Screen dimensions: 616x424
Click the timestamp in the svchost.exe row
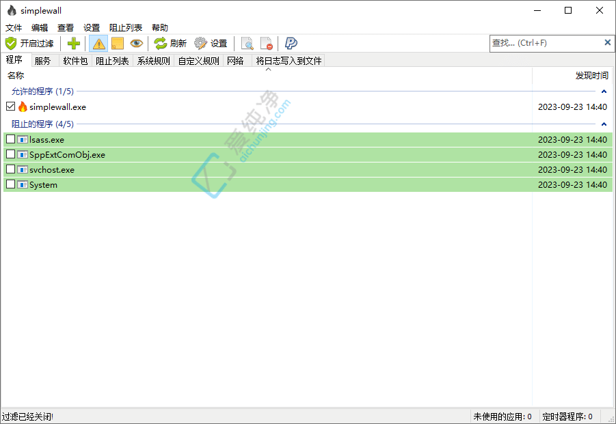tap(572, 170)
